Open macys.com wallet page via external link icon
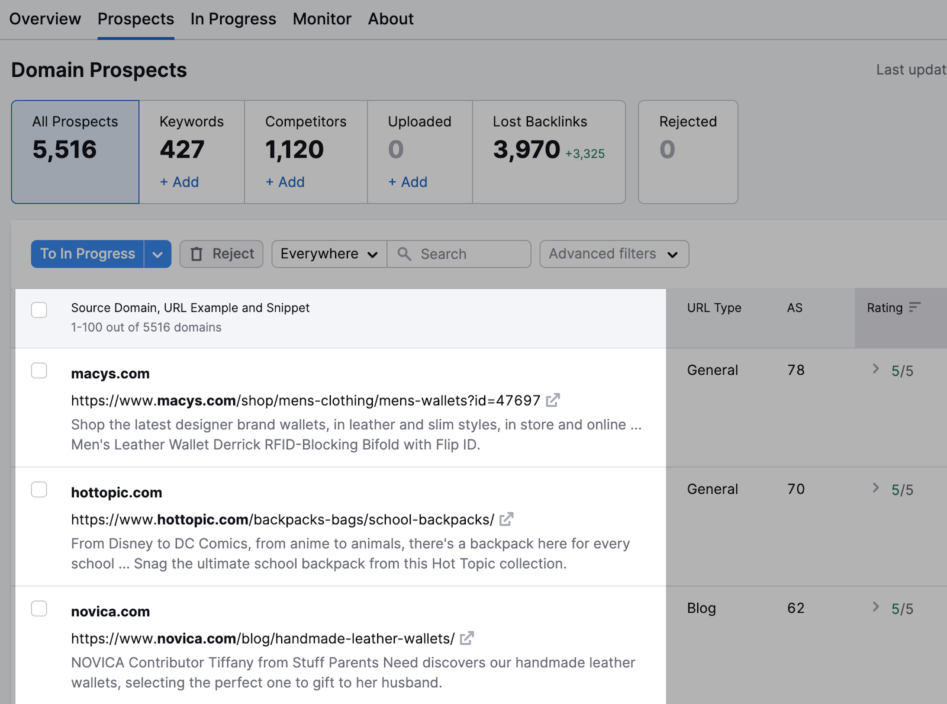The width and height of the screenshot is (947, 704). coord(553,400)
